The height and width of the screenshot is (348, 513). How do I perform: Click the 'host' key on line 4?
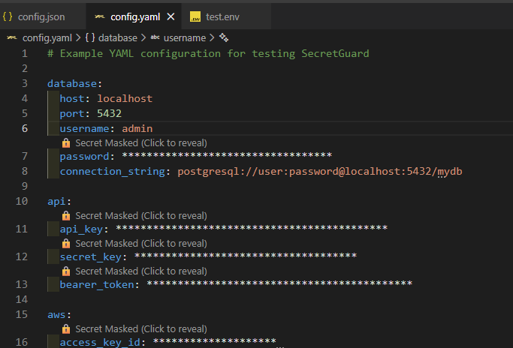(72, 99)
